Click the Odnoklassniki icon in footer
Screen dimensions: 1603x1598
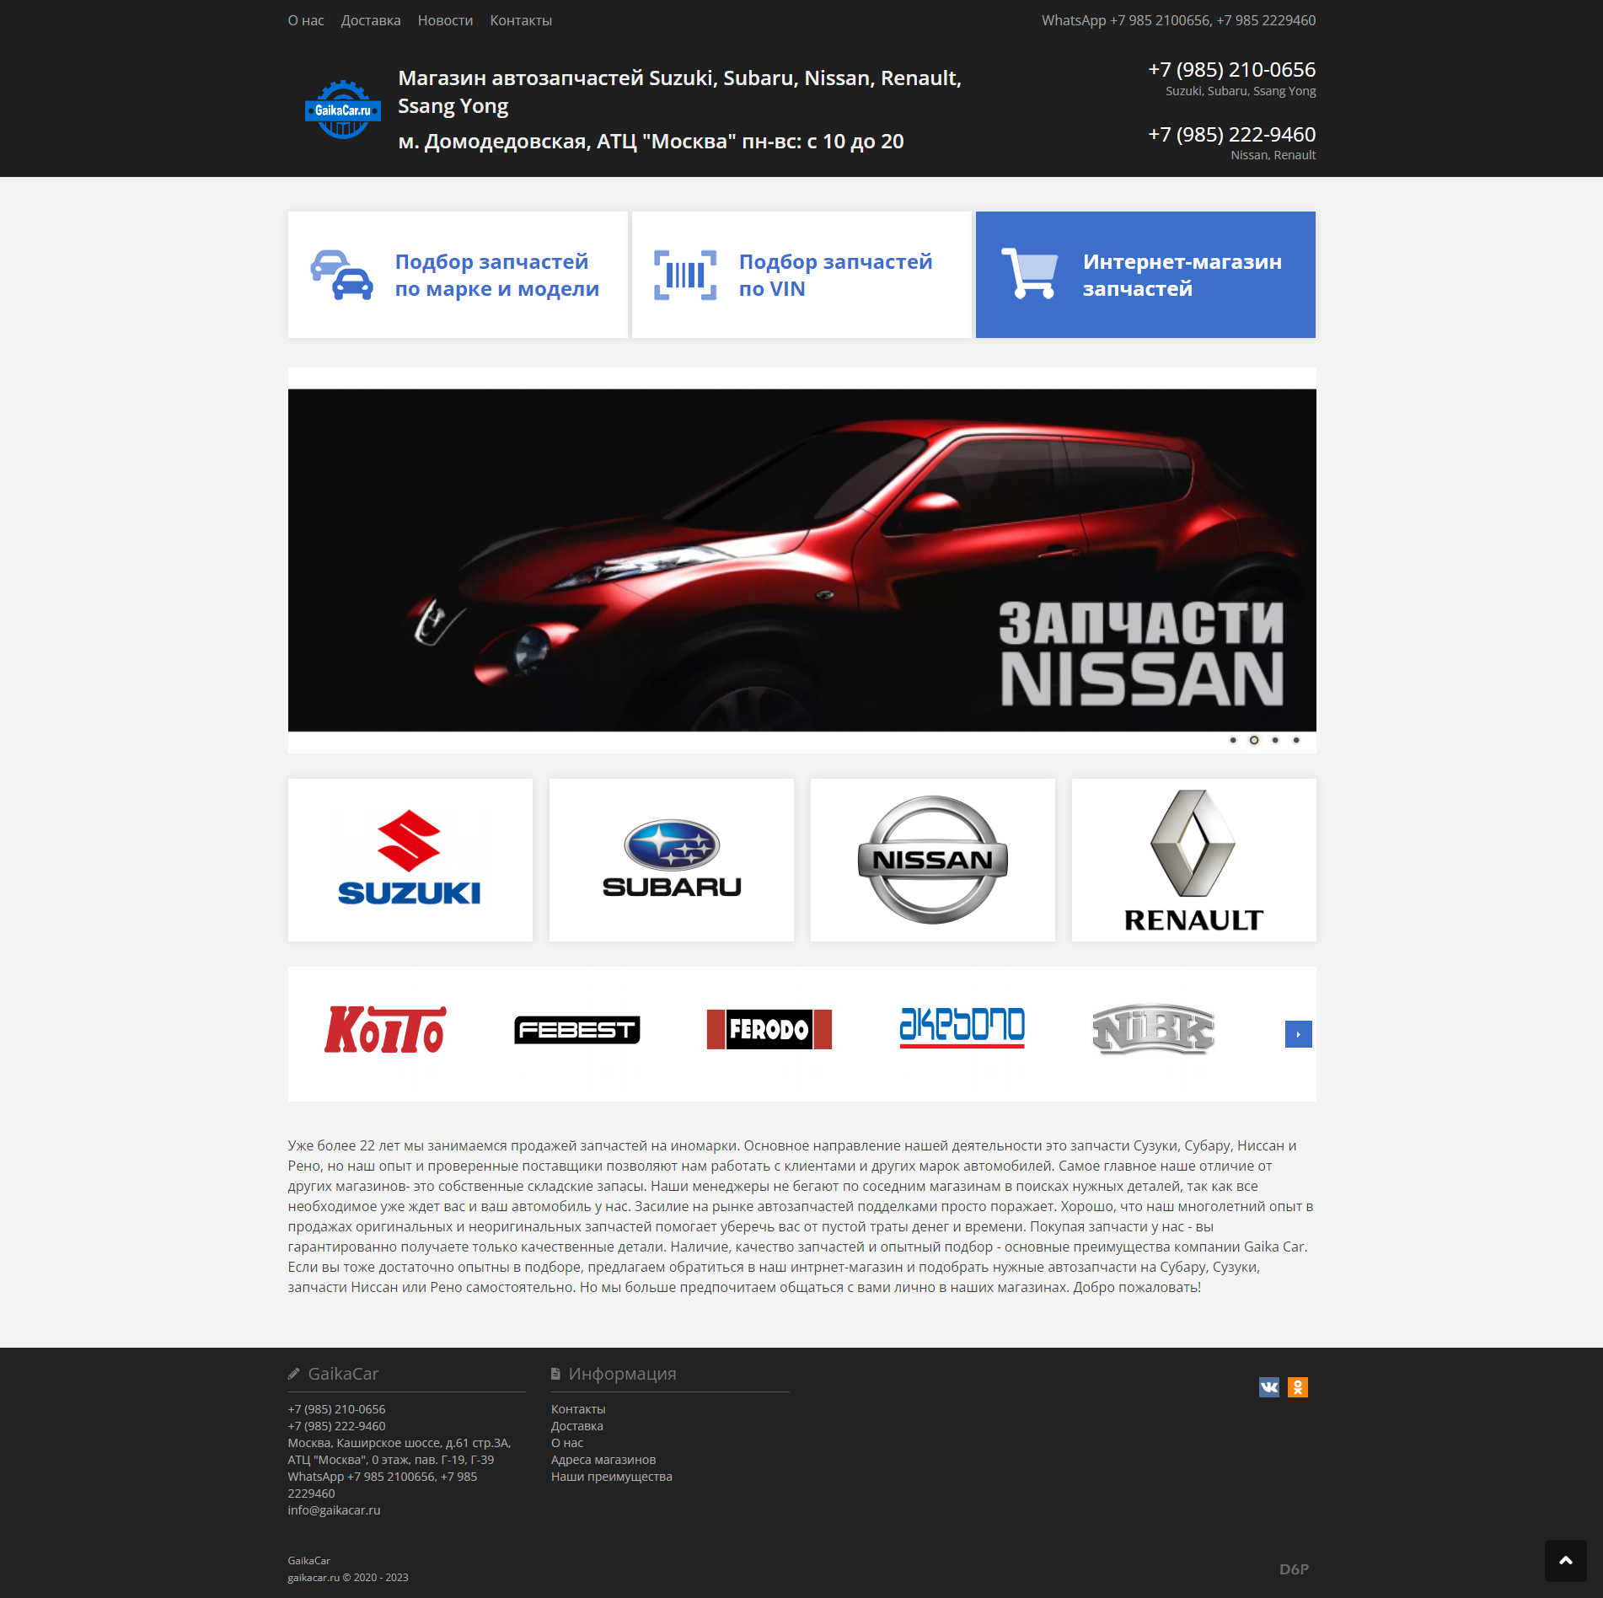click(x=1298, y=1388)
